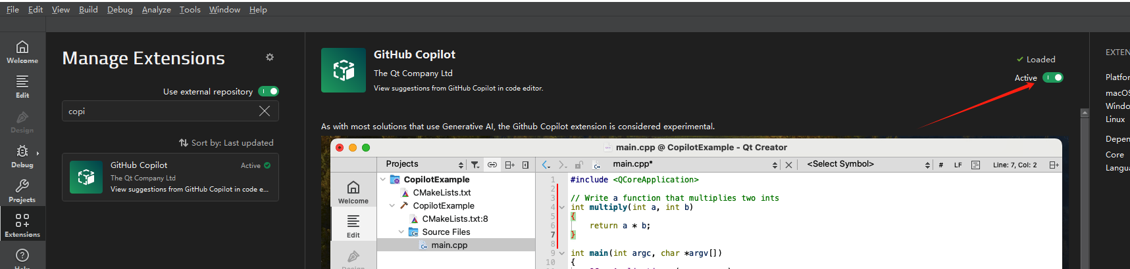Screen dimensions: 1130x269
Task: Open the Window menu
Action: pyautogui.click(x=224, y=9)
